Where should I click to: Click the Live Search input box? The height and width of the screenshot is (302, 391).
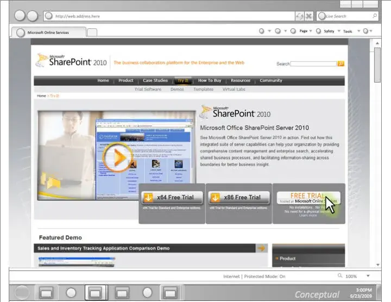[348, 16]
